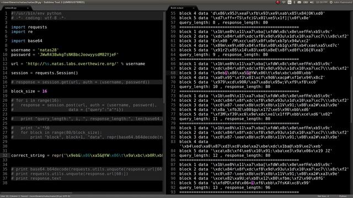Click 'import re' on line 5
Viewport: 353px width, 198px height.
pyautogui.click(x=22, y=32)
